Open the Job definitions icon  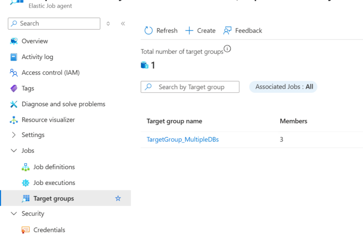[x=26, y=167]
